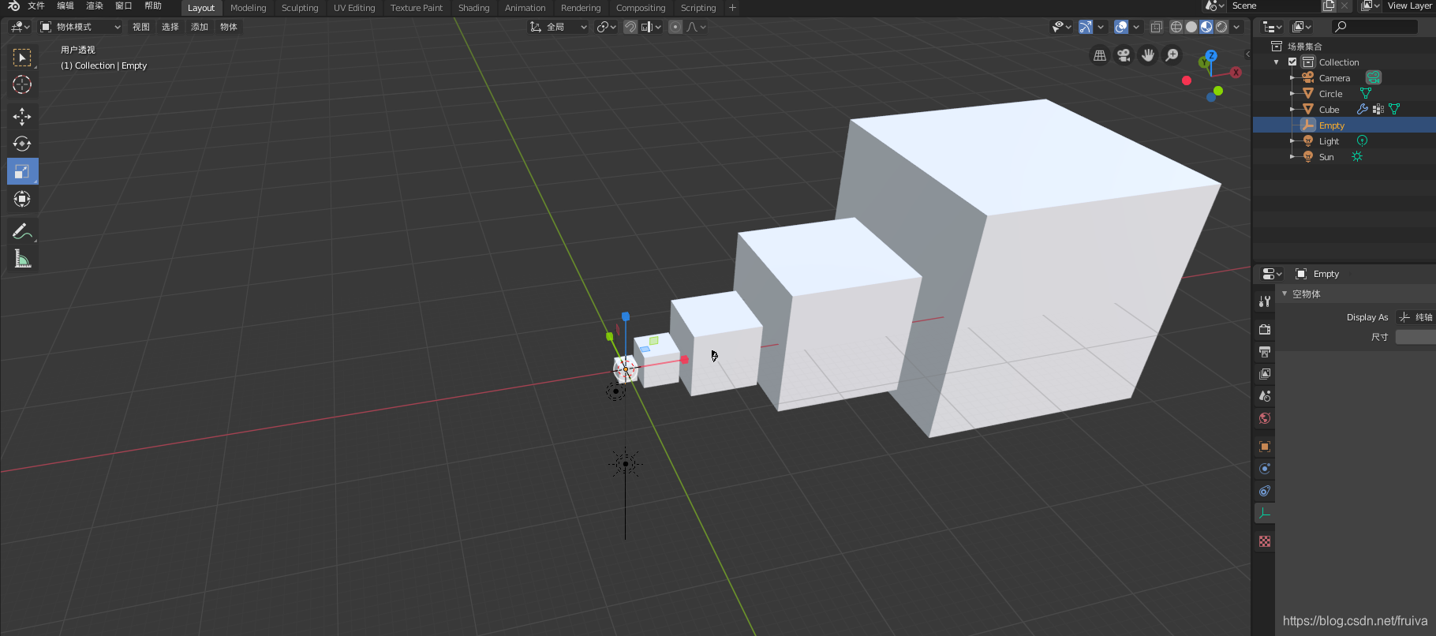Pick the Rotate tool
The width and height of the screenshot is (1436, 636).
[22, 144]
